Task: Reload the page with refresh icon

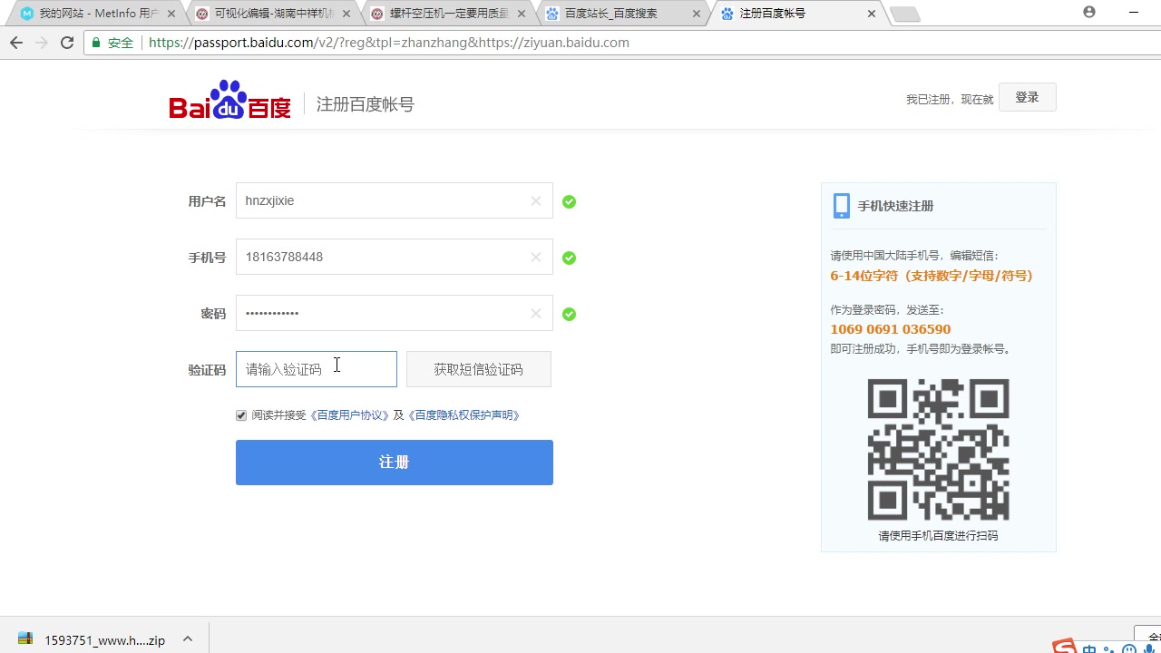Action: click(67, 43)
